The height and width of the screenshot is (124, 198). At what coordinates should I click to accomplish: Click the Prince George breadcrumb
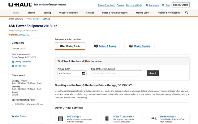point(33,19)
